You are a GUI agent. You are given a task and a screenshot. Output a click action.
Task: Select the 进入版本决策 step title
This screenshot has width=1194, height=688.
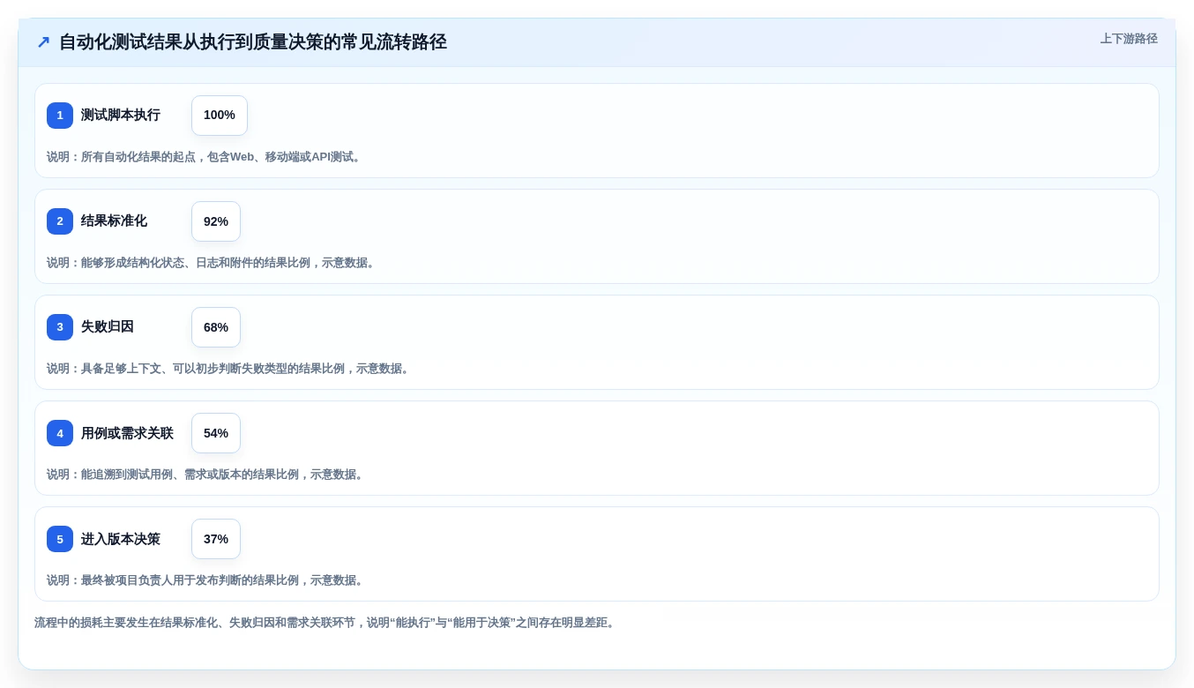tap(121, 539)
